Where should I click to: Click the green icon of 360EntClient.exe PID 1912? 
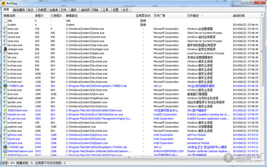[x=5, y=110]
